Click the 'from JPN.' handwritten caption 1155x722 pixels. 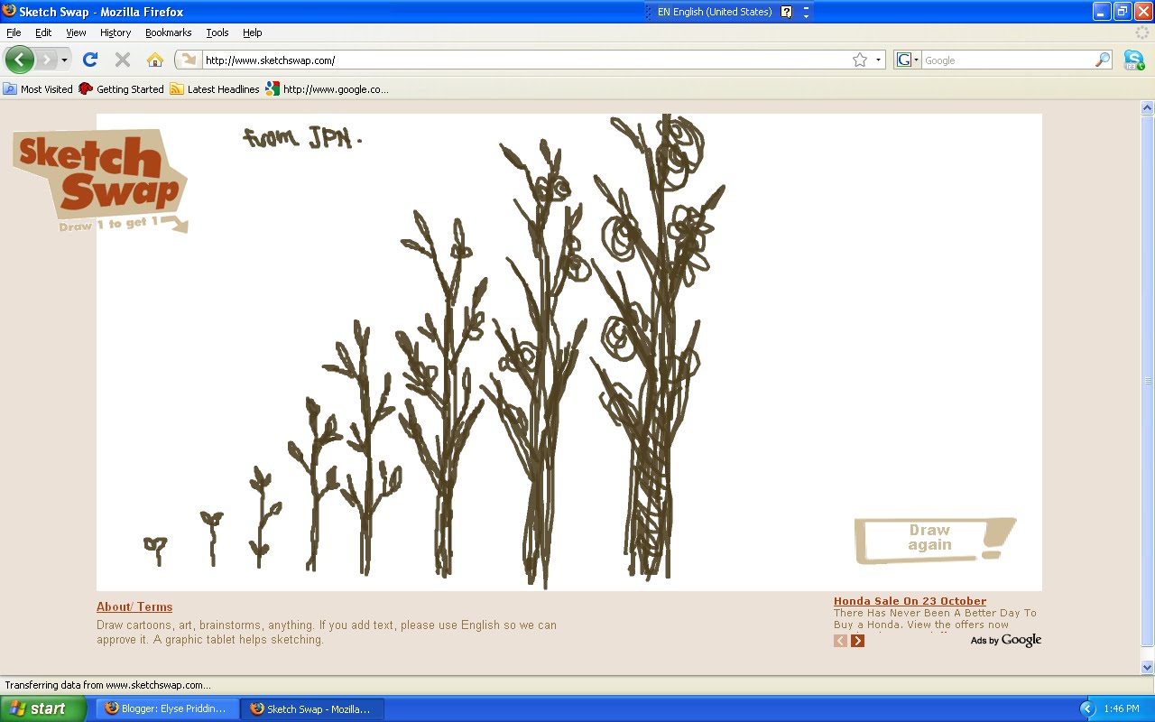[x=302, y=138]
